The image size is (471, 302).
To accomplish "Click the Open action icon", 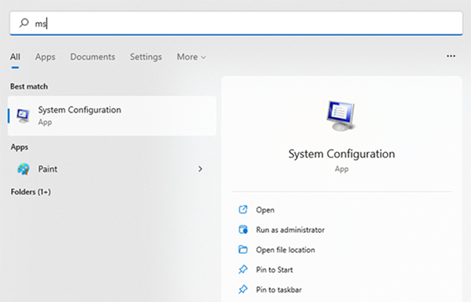I will coord(243,209).
